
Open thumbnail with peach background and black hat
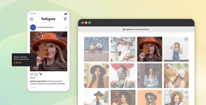150,98
